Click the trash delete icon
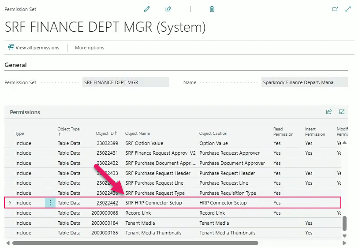This screenshot has width=358, height=249. coord(212,9)
